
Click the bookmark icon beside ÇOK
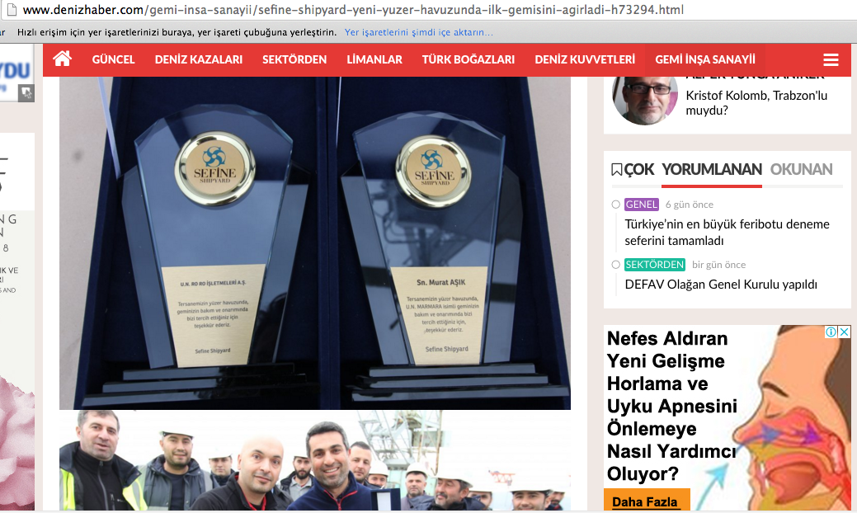coord(616,169)
